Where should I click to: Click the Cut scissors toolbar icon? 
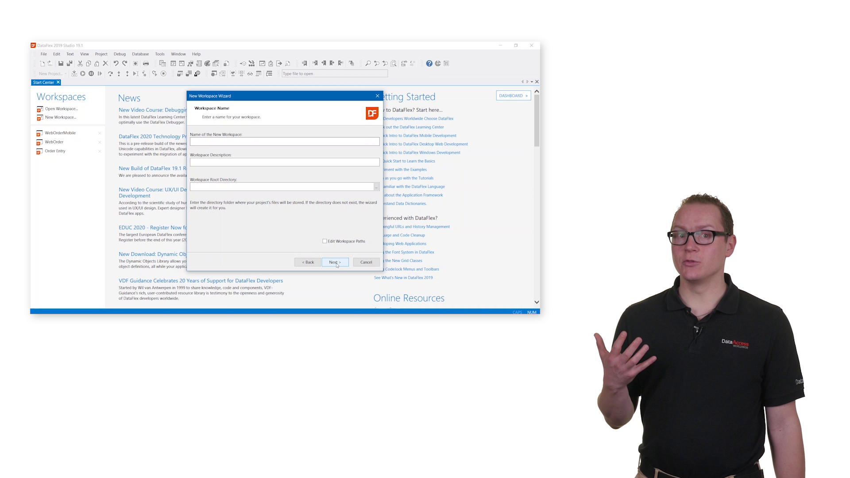coord(80,64)
